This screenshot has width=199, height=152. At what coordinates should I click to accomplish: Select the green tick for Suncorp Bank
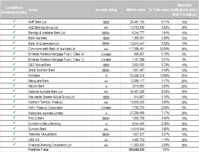[14, 128]
